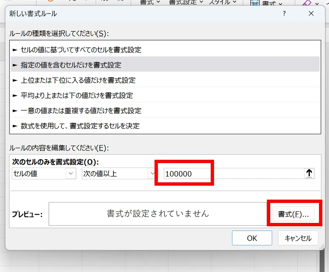Open the 書式設定 ribbon menu
Image resolution: width=329 pixels, height=272 pixels.
(186, 2)
